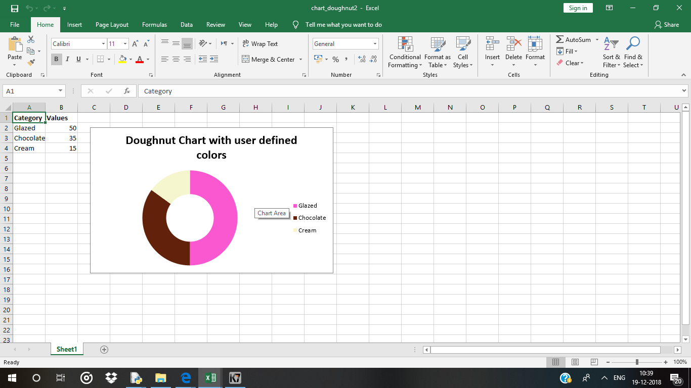Image resolution: width=691 pixels, height=388 pixels.
Task: Click the Share button
Action: (x=667, y=25)
